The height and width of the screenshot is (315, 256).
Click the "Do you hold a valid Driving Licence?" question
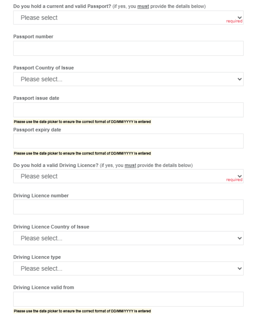56,165
